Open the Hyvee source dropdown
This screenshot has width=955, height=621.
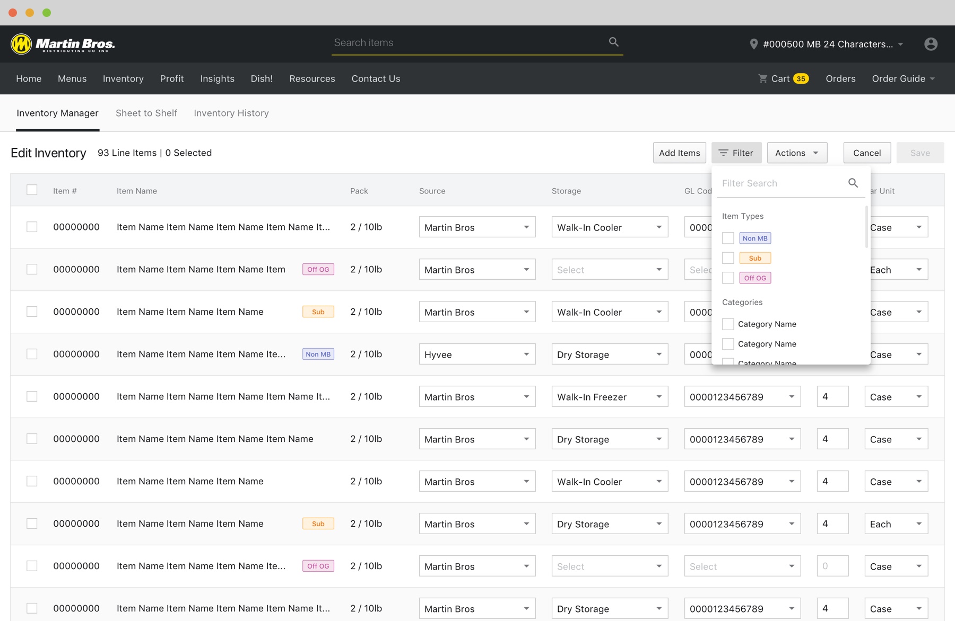(477, 354)
